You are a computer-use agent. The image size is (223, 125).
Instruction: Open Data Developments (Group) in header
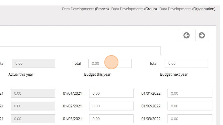point(134,9)
